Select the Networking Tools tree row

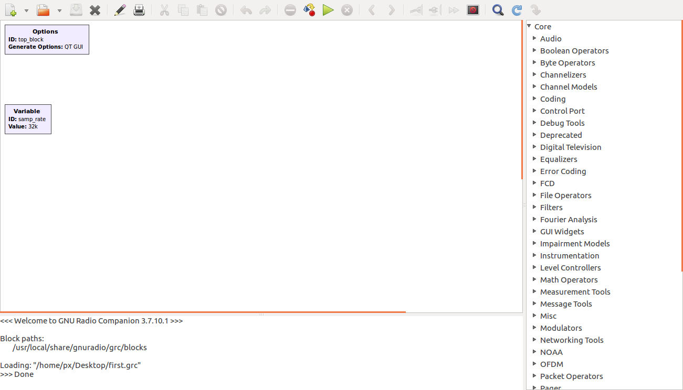tap(603, 340)
